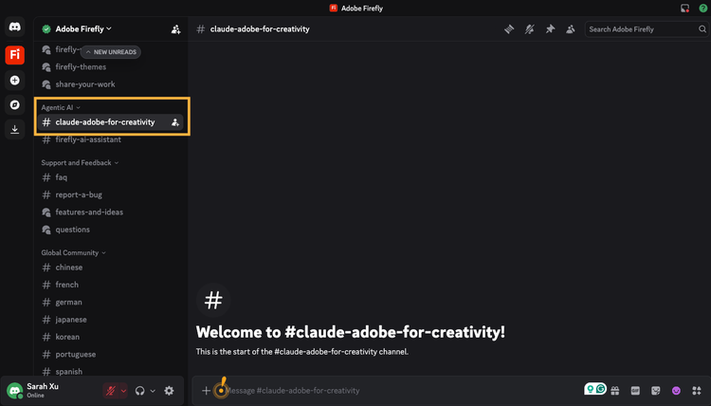Open the firefly-themes forum channel

pyautogui.click(x=111, y=67)
